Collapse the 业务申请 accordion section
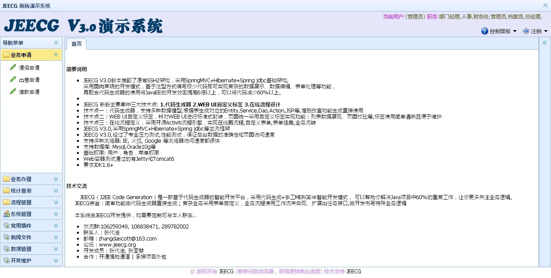This screenshot has height=278, width=551. point(56,55)
